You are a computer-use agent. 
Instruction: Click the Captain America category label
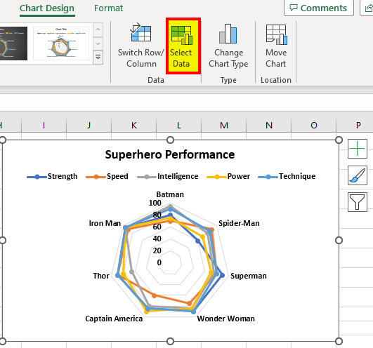click(114, 319)
